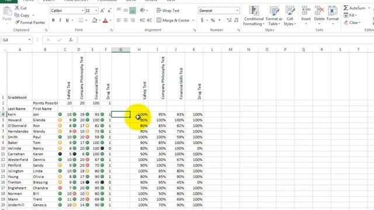Open the Calibri font name dropdown

(x=82, y=10)
